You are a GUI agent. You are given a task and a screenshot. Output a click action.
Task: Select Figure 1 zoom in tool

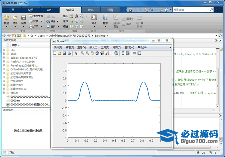(x=82, y=53)
